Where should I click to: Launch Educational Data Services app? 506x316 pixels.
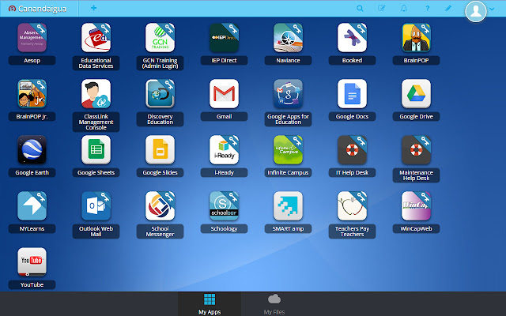[96, 37]
